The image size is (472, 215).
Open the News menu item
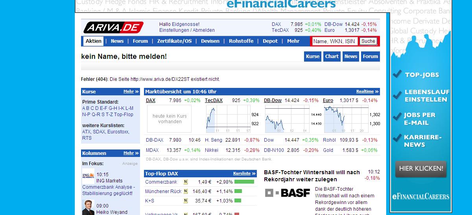[117, 41]
